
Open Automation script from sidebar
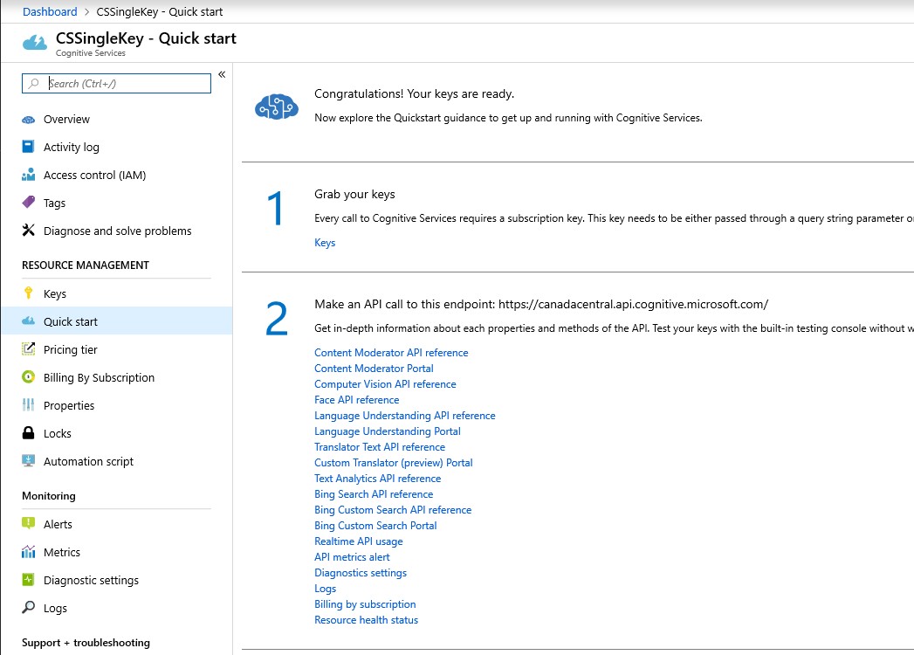[x=88, y=462]
